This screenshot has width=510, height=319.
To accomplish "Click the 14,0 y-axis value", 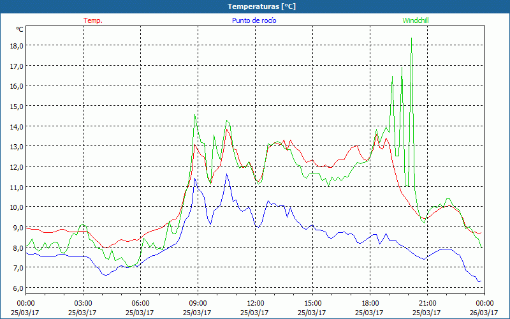I will pos(17,126).
